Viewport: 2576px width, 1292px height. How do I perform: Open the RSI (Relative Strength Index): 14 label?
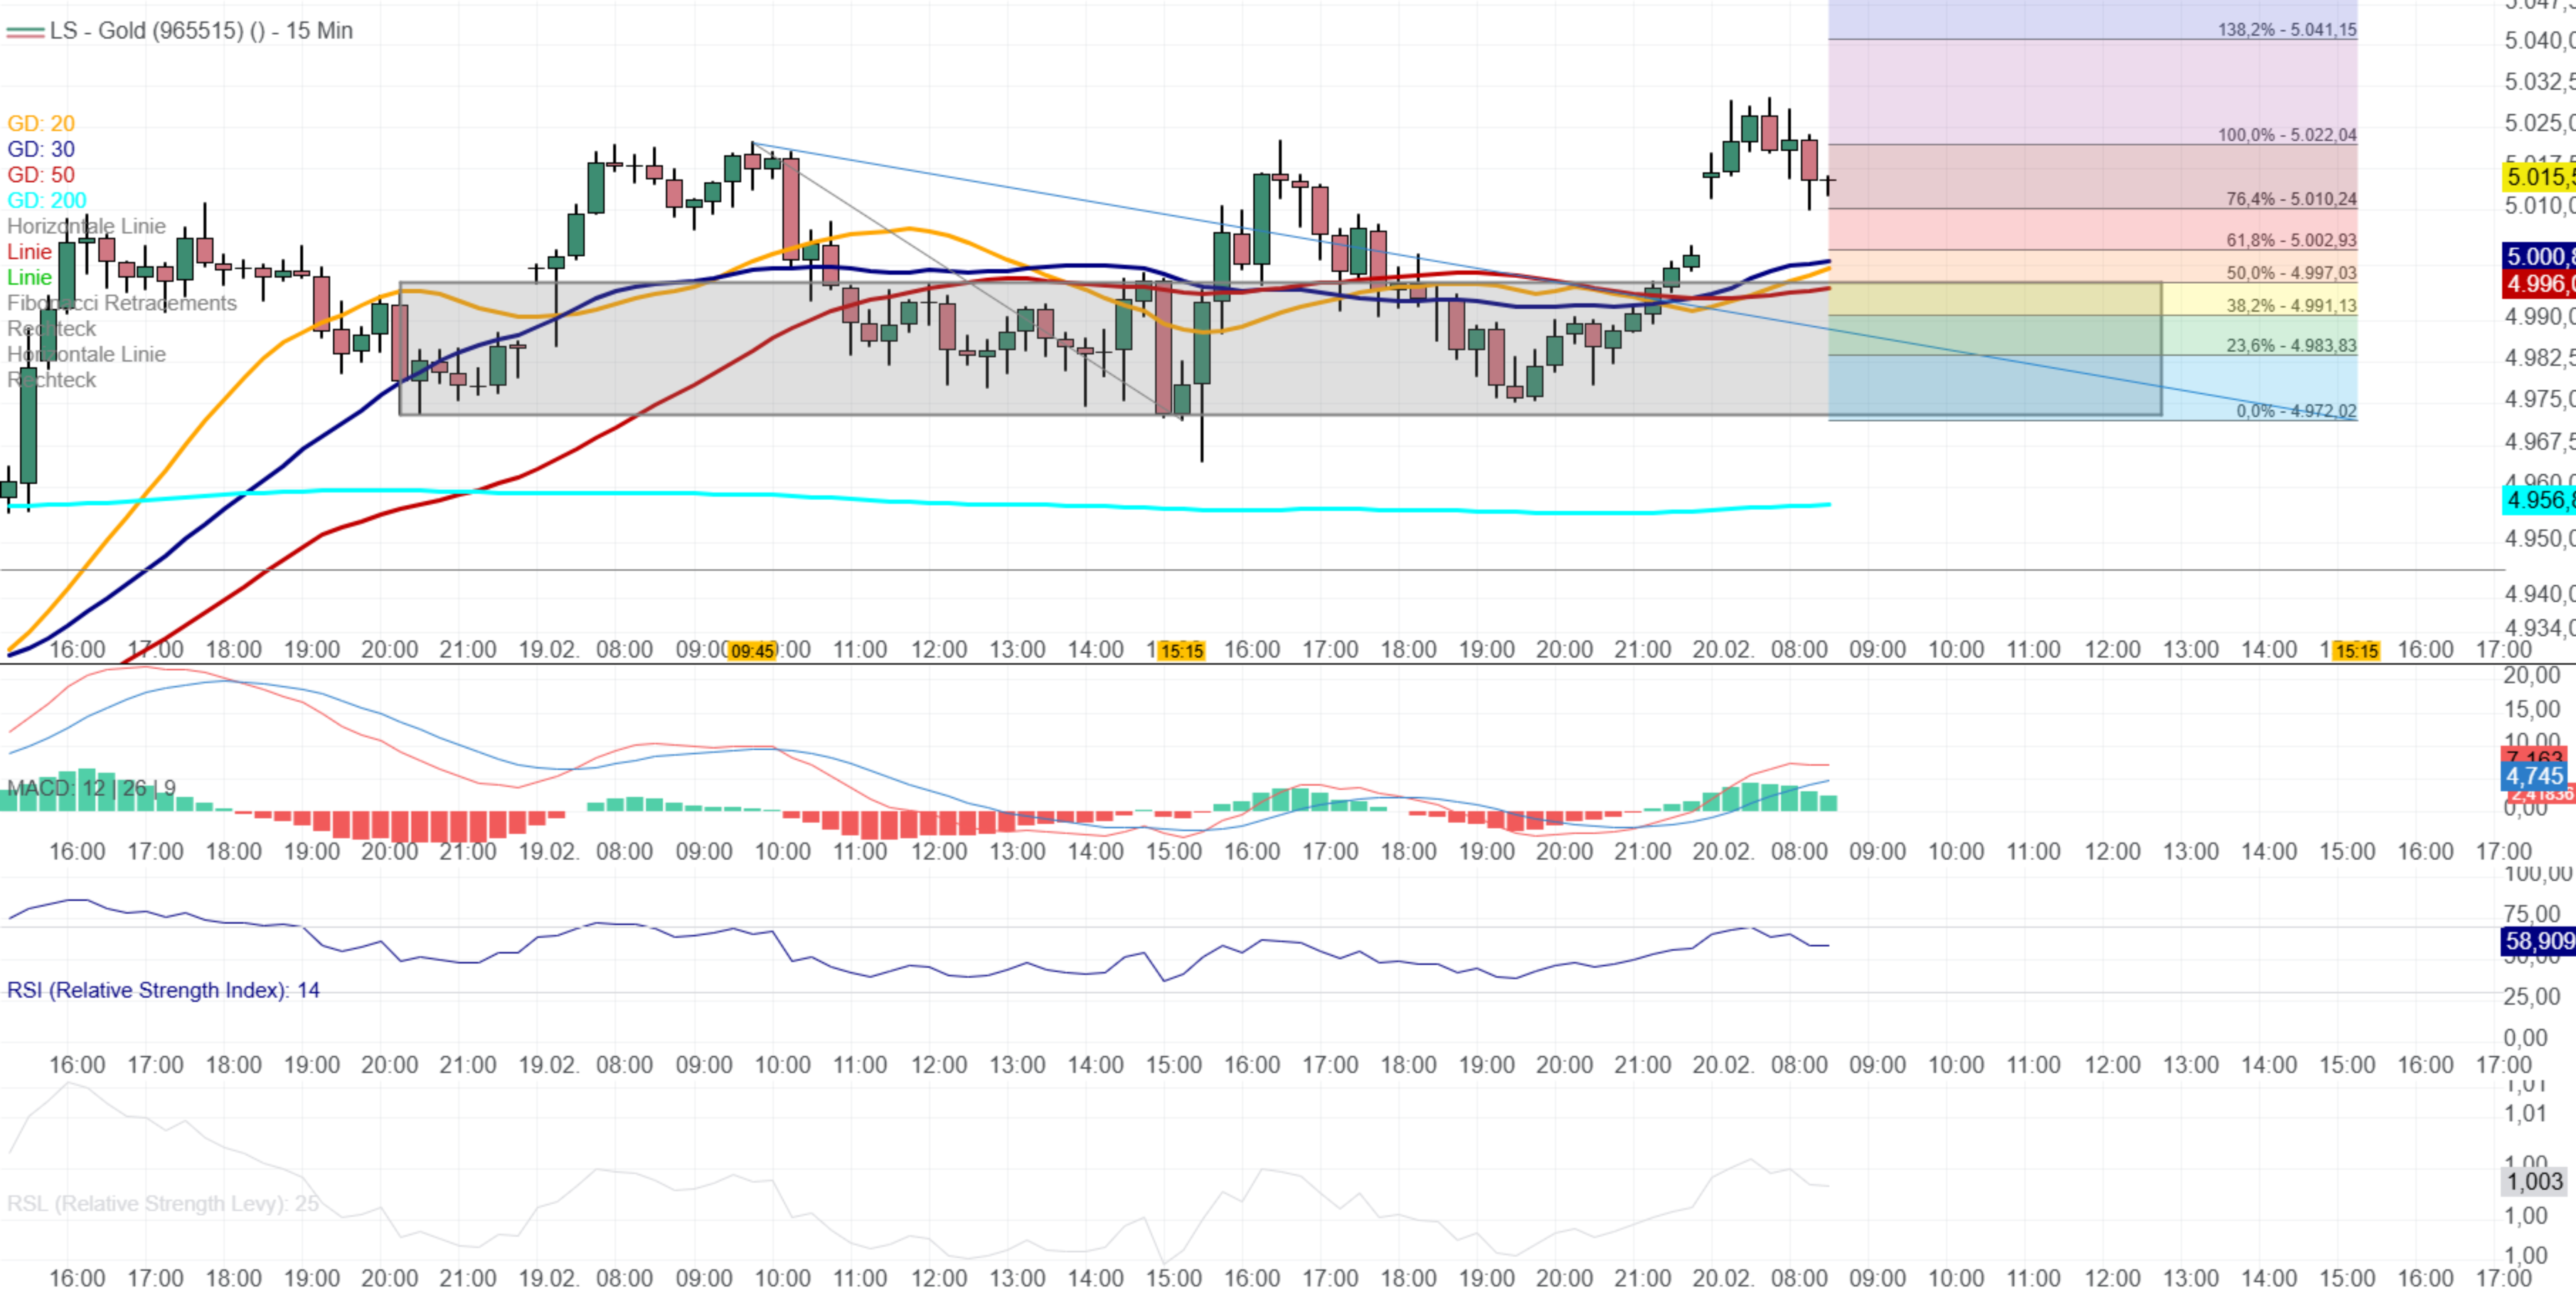[x=163, y=990]
